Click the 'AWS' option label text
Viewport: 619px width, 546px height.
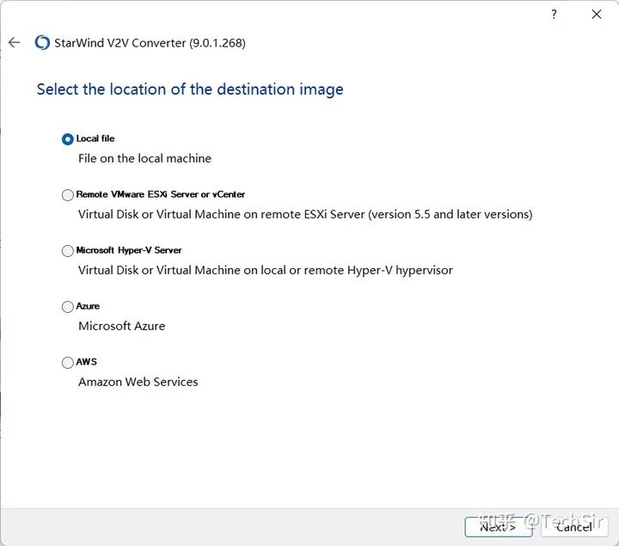pos(87,362)
